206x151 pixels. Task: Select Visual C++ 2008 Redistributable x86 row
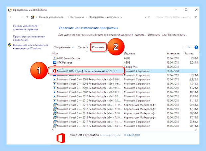pos(125,92)
